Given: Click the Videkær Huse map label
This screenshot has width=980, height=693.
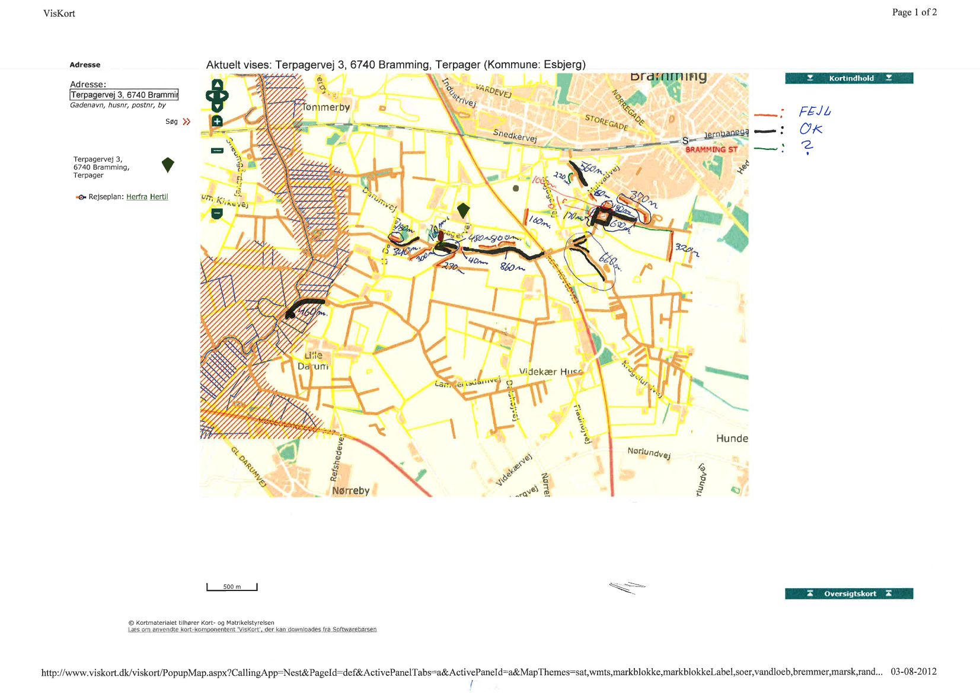Looking at the screenshot, I should pos(551,372).
